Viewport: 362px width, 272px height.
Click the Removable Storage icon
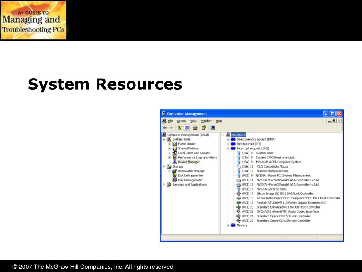(175, 171)
